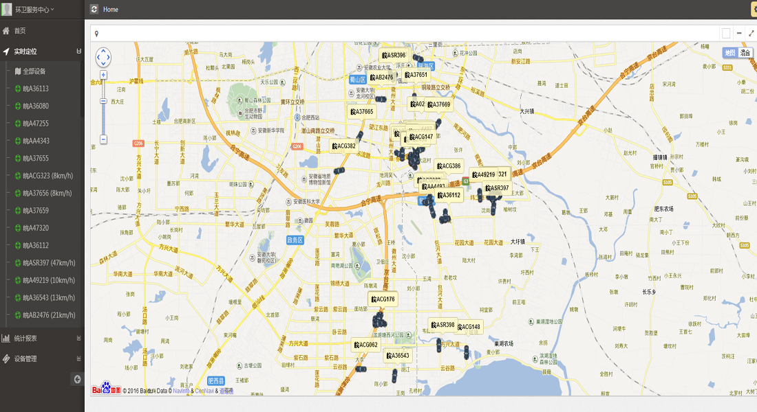Select vehicle 皖A36543 (13km/h)

[49, 298]
